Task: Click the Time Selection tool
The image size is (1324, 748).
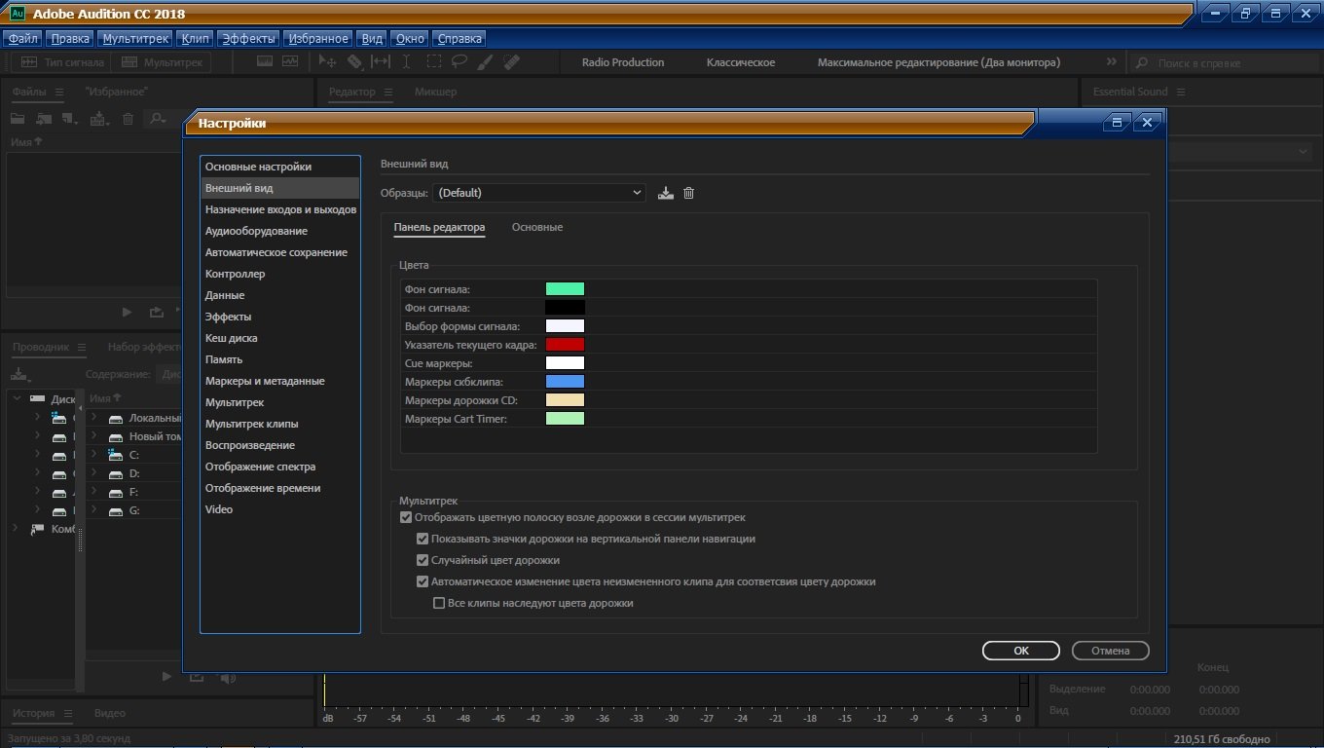Action: point(407,62)
